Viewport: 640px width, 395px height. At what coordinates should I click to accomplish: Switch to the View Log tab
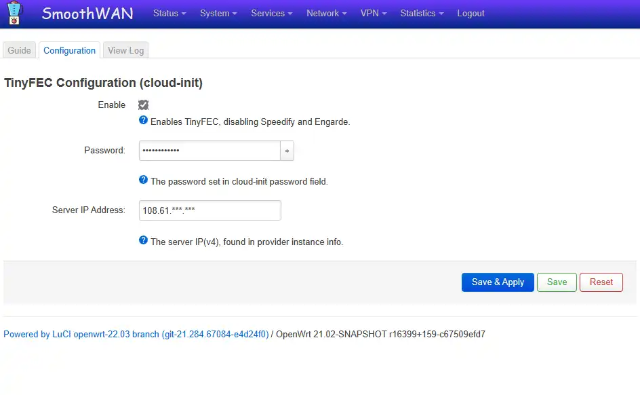tap(125, 50)
